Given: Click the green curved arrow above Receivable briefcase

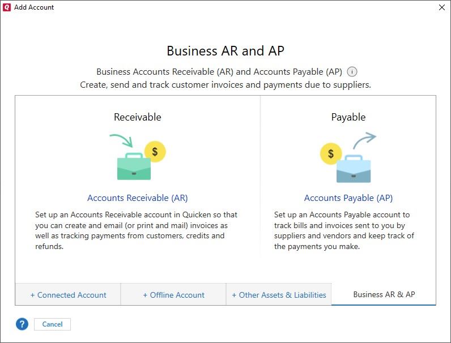Looking at the screenshot, I should coord(120,139).
